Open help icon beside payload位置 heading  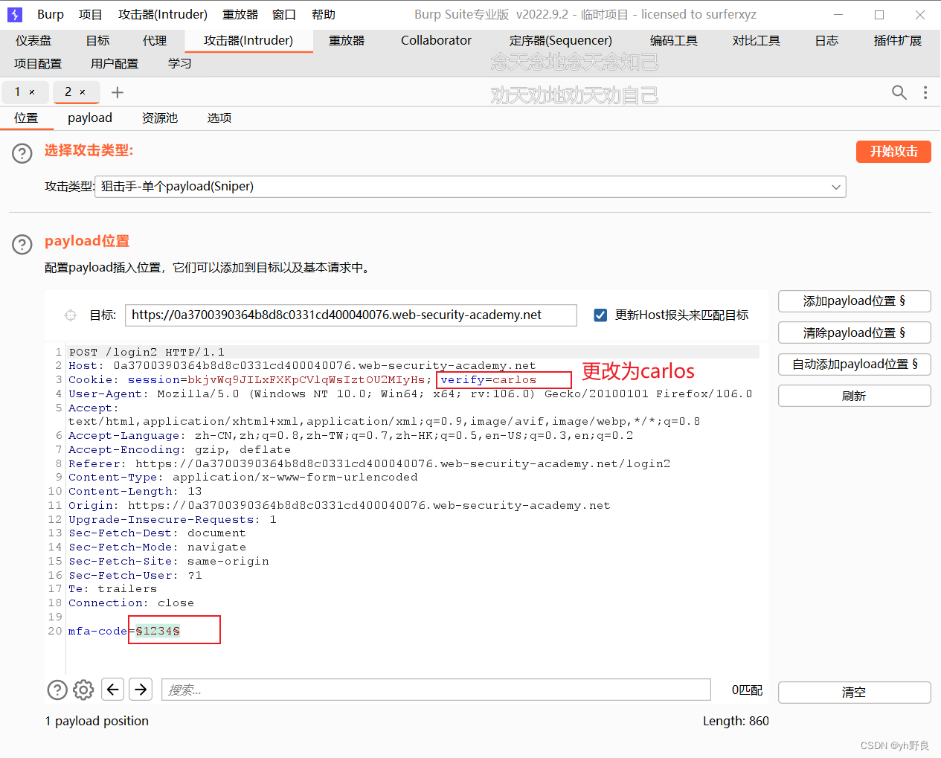pos(22,244)
